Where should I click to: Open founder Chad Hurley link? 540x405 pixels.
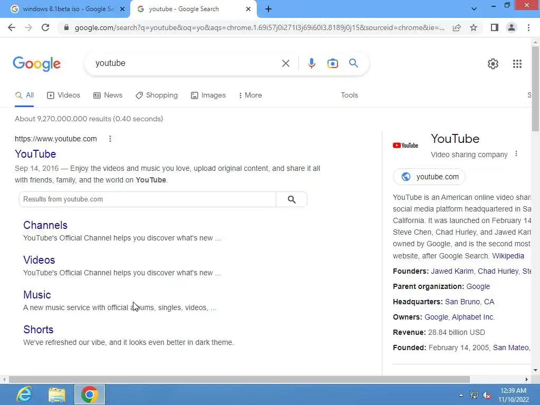click(x=498, y=272)
